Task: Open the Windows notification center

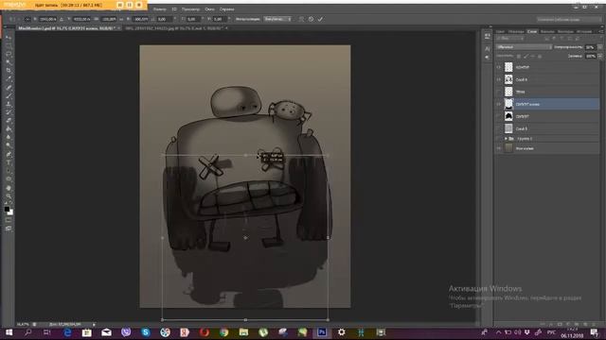Action: click(594, 332)
